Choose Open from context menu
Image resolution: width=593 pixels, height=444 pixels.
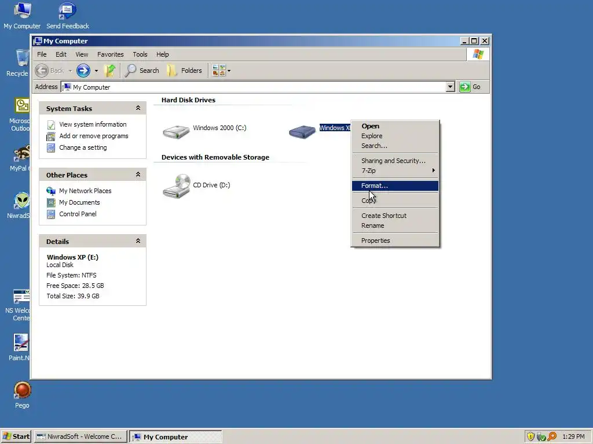coord(395,126)
